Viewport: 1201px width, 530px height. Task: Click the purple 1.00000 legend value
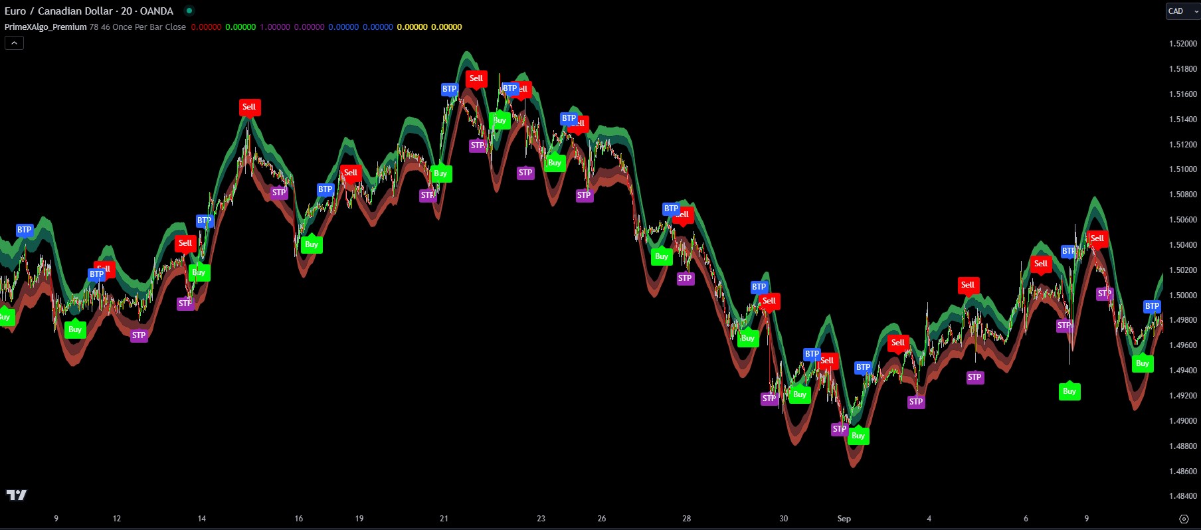point(275,27)
